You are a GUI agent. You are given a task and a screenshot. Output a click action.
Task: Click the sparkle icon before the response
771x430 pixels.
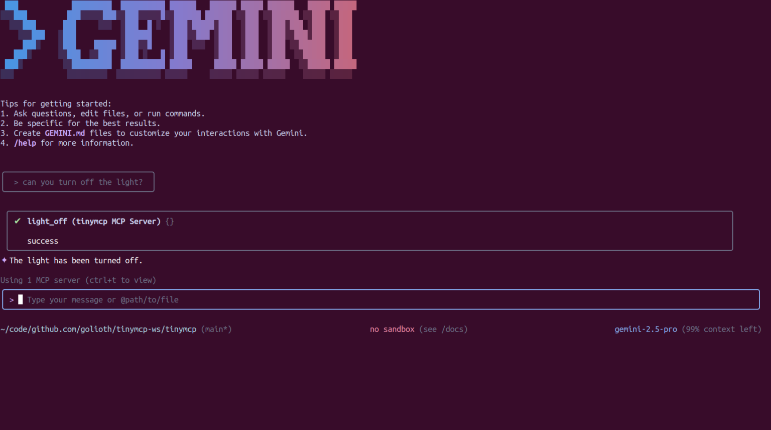click(5, 260)
